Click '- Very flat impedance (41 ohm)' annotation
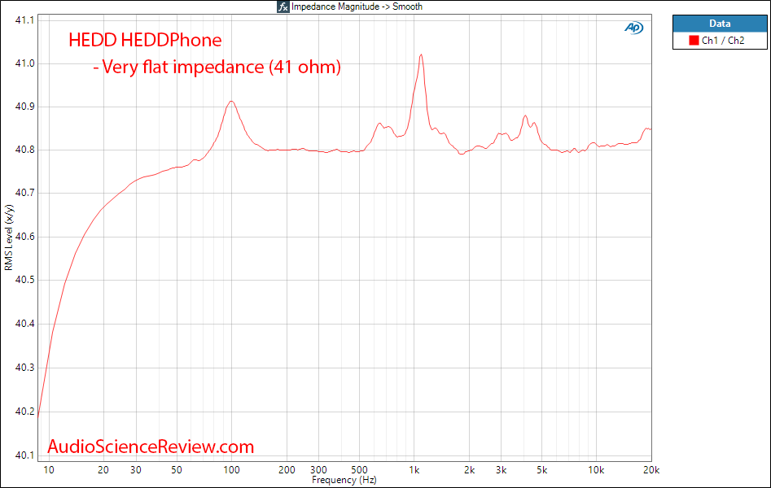This screenshot has height=488, width=771. pyautogui.click(x=217, y=67)
